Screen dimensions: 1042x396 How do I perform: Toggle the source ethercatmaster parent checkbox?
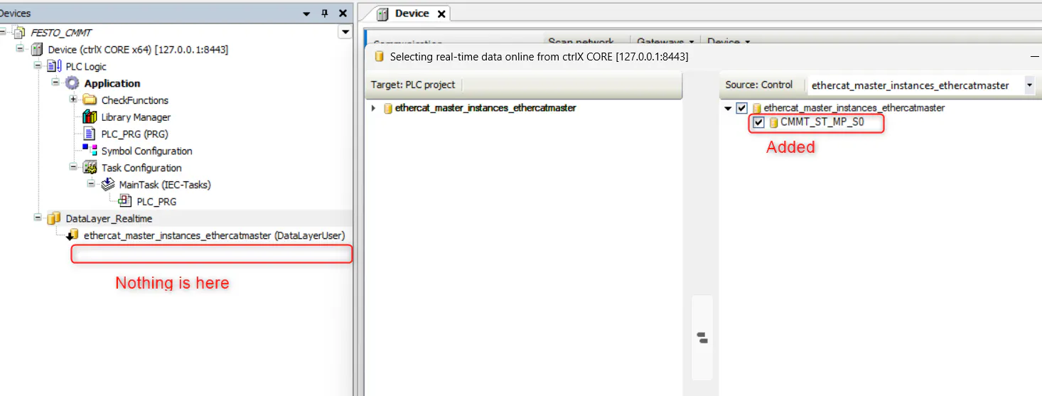tap(742, 108)
